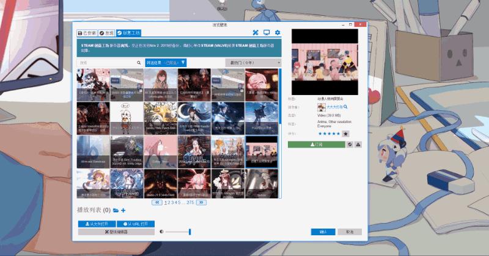Image resolution: width=489 pixels, height=256 pixels.
Task: Click the contrast half-circle icon beside slider
Action: [x=161, y=232]
